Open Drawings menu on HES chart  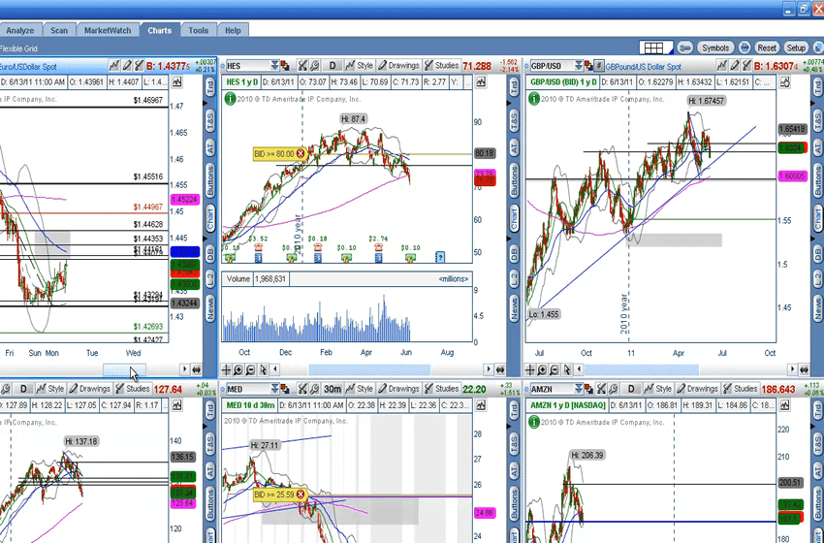(x=398, y=66)
